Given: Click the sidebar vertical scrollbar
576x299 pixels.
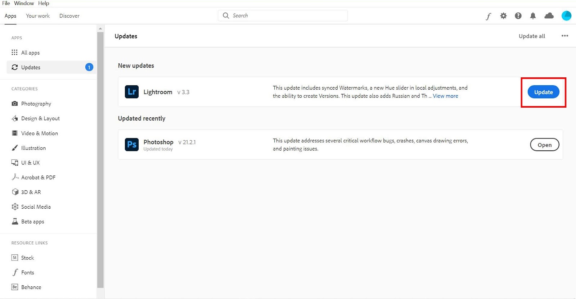Looking at the screenshot, I should click(x=100, y=160).
